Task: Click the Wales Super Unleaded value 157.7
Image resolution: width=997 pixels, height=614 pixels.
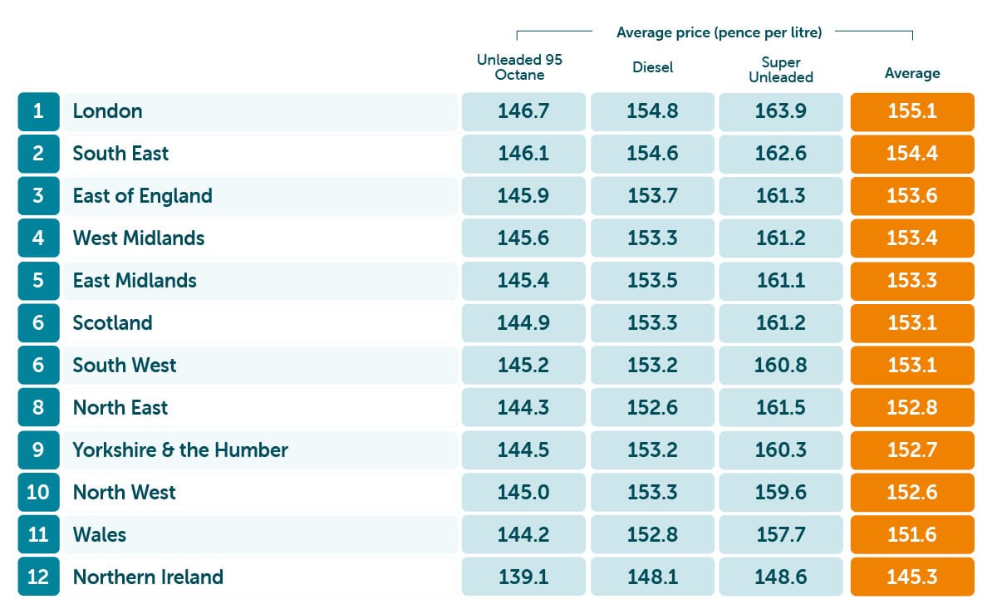Action: pyautogui.click(x=781, y=535)
